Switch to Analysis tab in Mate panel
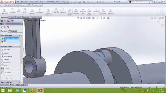This screenshot has height=93, width=166. click(x=12, y=31)
